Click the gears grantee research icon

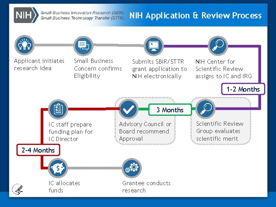pyautogui.click(x=131, y=168)
